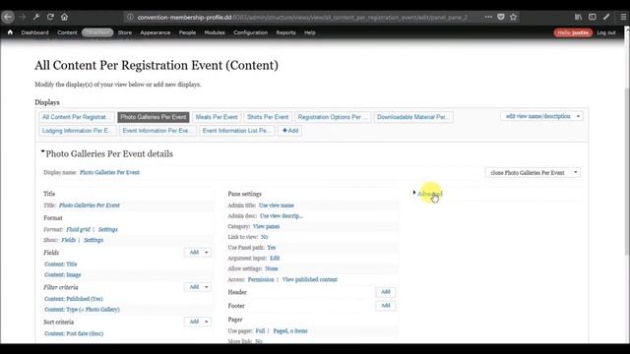This screenshot has width=630, height=354.
Task: Open clone Photo Galleries Per Event dropdown arrow
Action: click(575, 173)
